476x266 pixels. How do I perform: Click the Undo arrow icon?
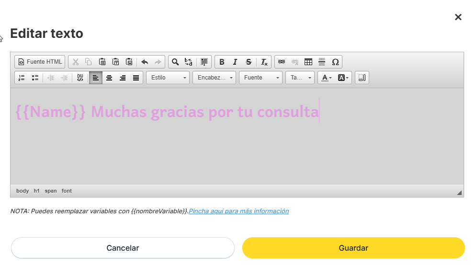coord(145,62)
